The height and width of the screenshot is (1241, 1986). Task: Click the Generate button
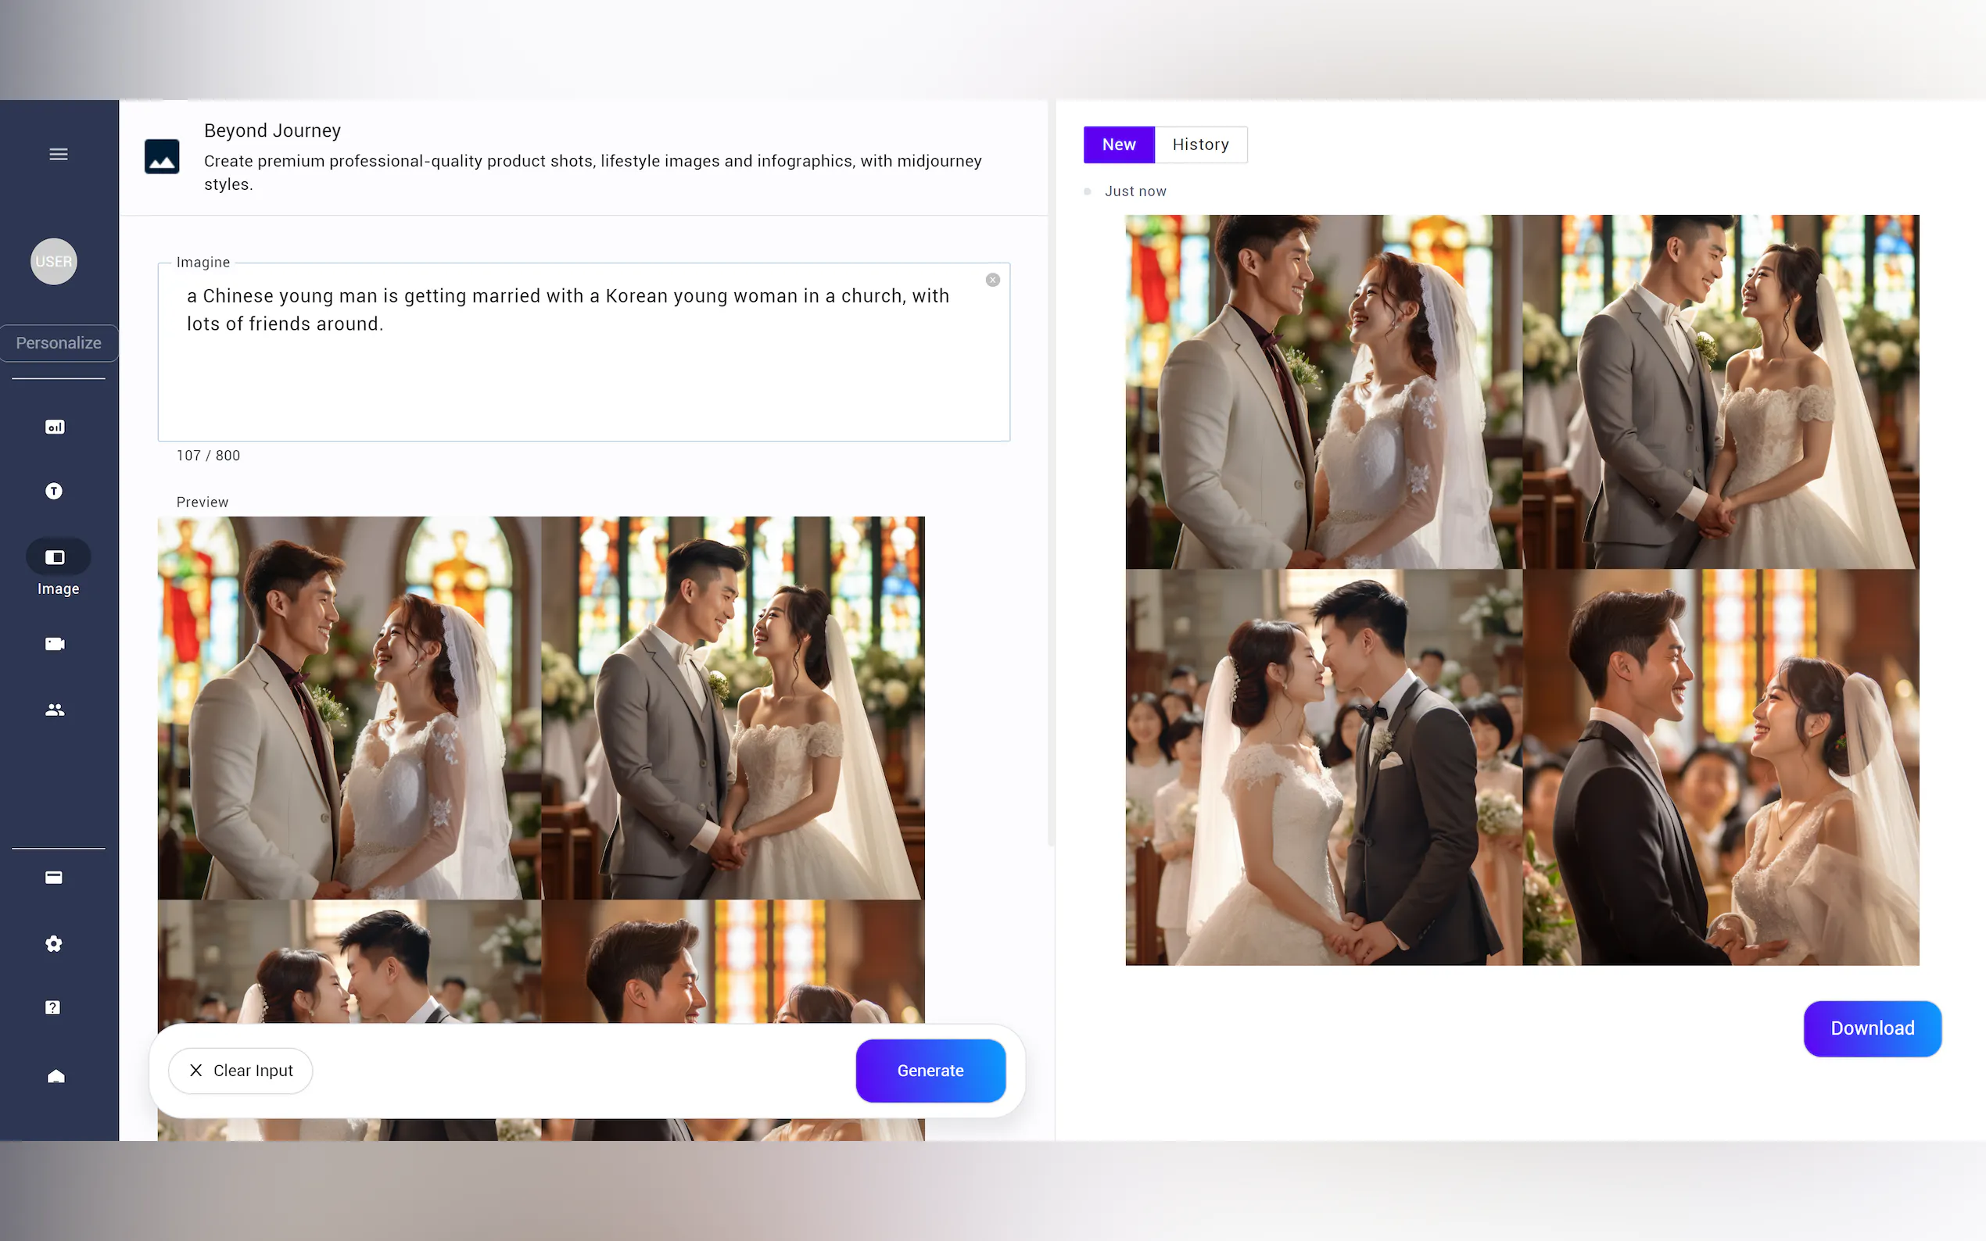point(930,1071)
